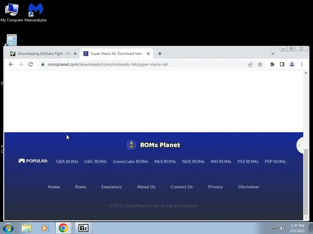The width and height of the screenshot is (313, 234).
Task: Open the NES ROMs link
Action: click(165, 161)
